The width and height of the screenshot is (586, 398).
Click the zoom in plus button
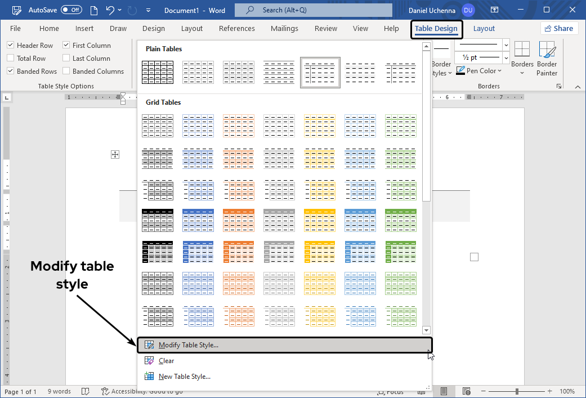(x=549, y=391)
